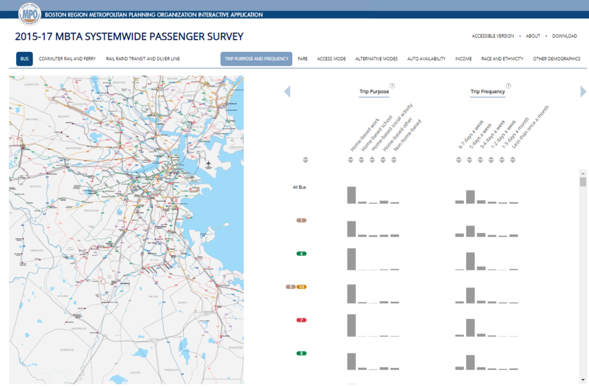Switch to Commuter Rail and Ferry mode
589x387 pixels.
67,59
